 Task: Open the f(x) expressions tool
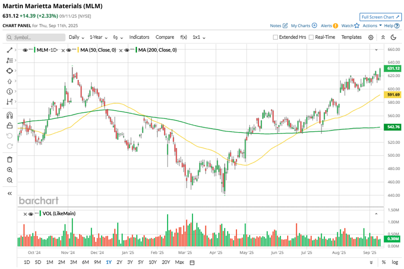184,37
